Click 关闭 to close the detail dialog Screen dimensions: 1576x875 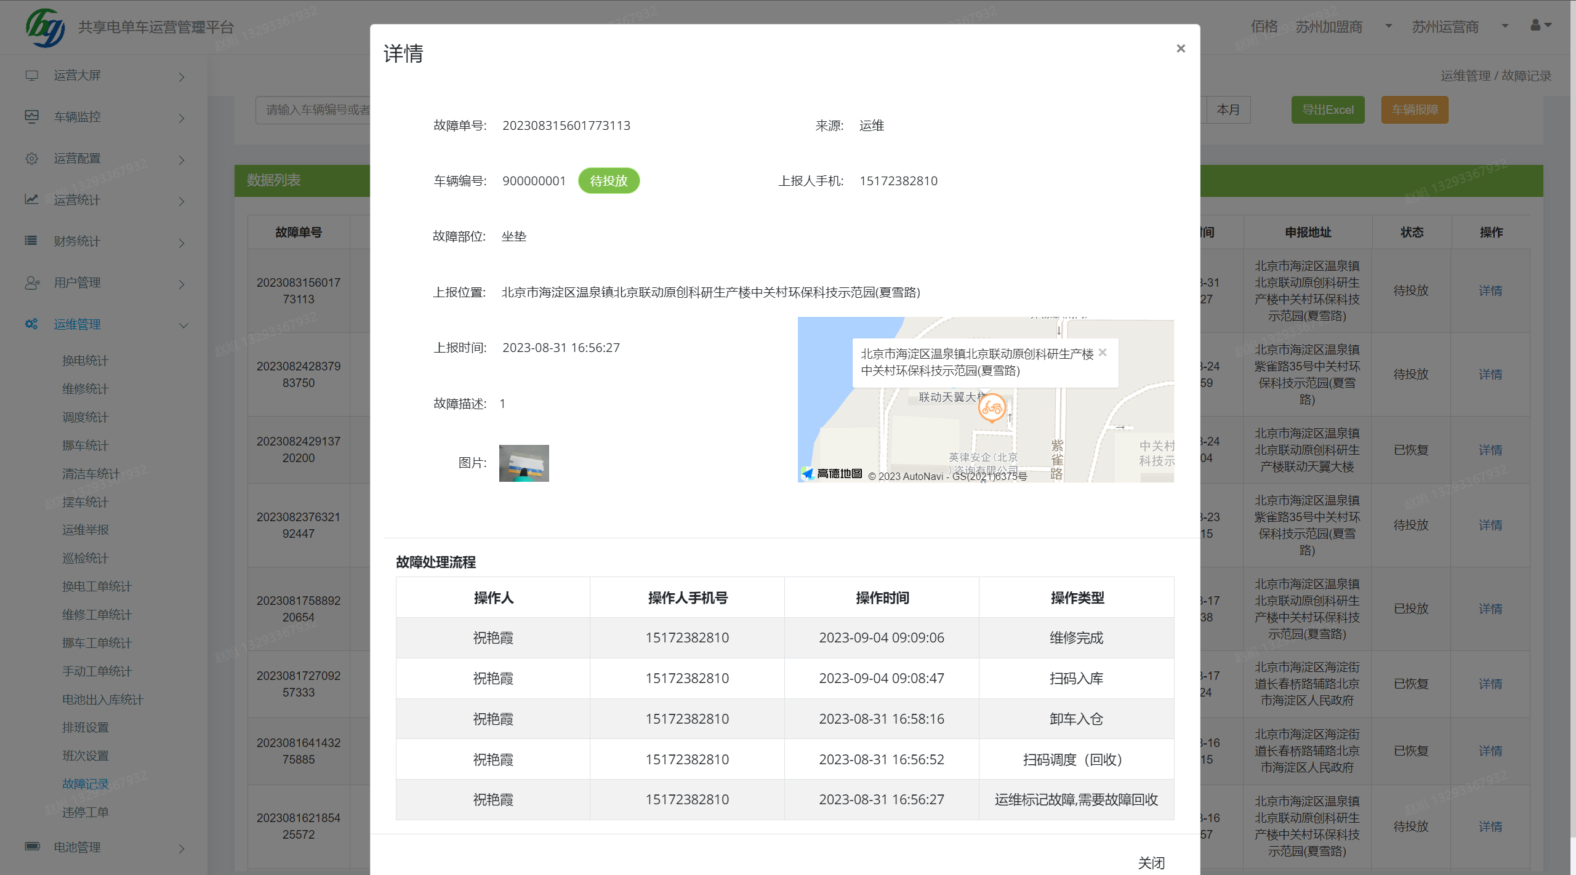click(1152, 863)
